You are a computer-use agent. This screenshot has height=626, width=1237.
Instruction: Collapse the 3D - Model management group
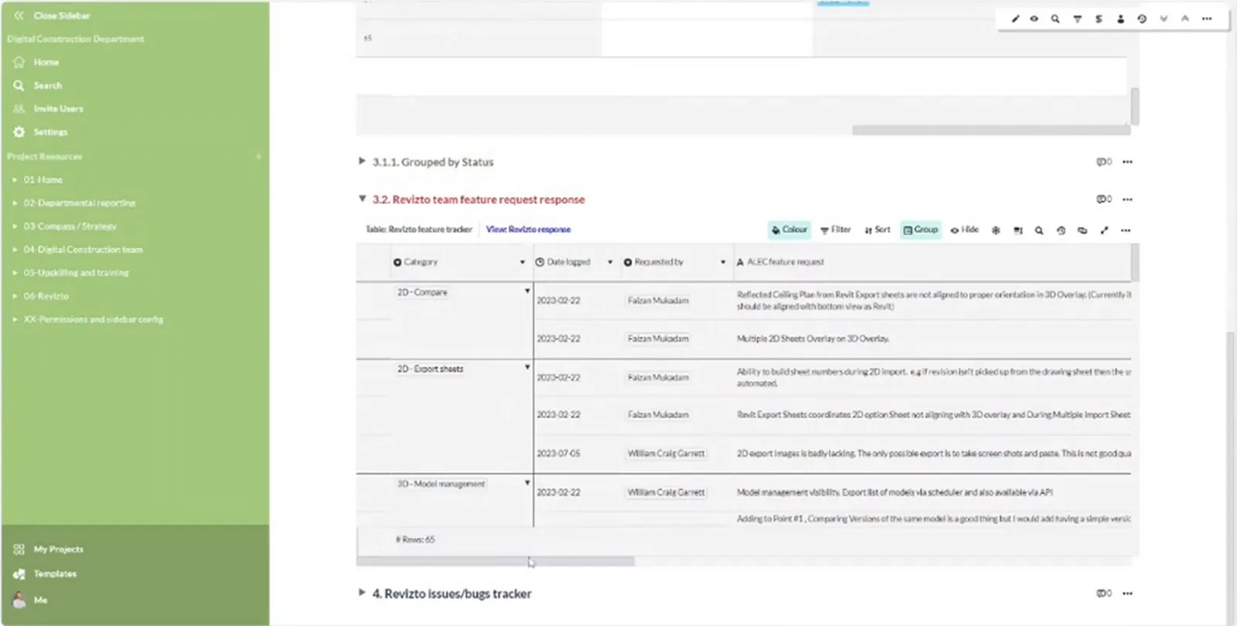pyautogui.click(x=527, y=483)
